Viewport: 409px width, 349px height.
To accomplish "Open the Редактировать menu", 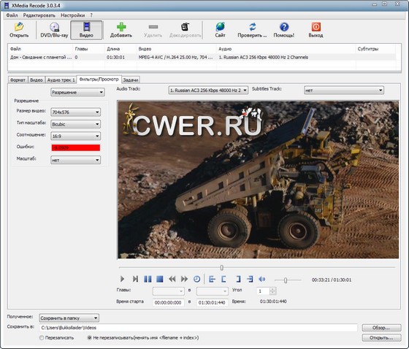I will click(39, 15).
